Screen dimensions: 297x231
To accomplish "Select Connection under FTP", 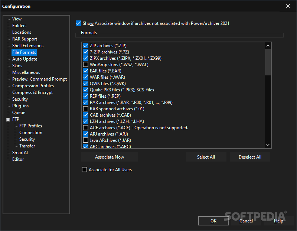I will tap(31, 133).
